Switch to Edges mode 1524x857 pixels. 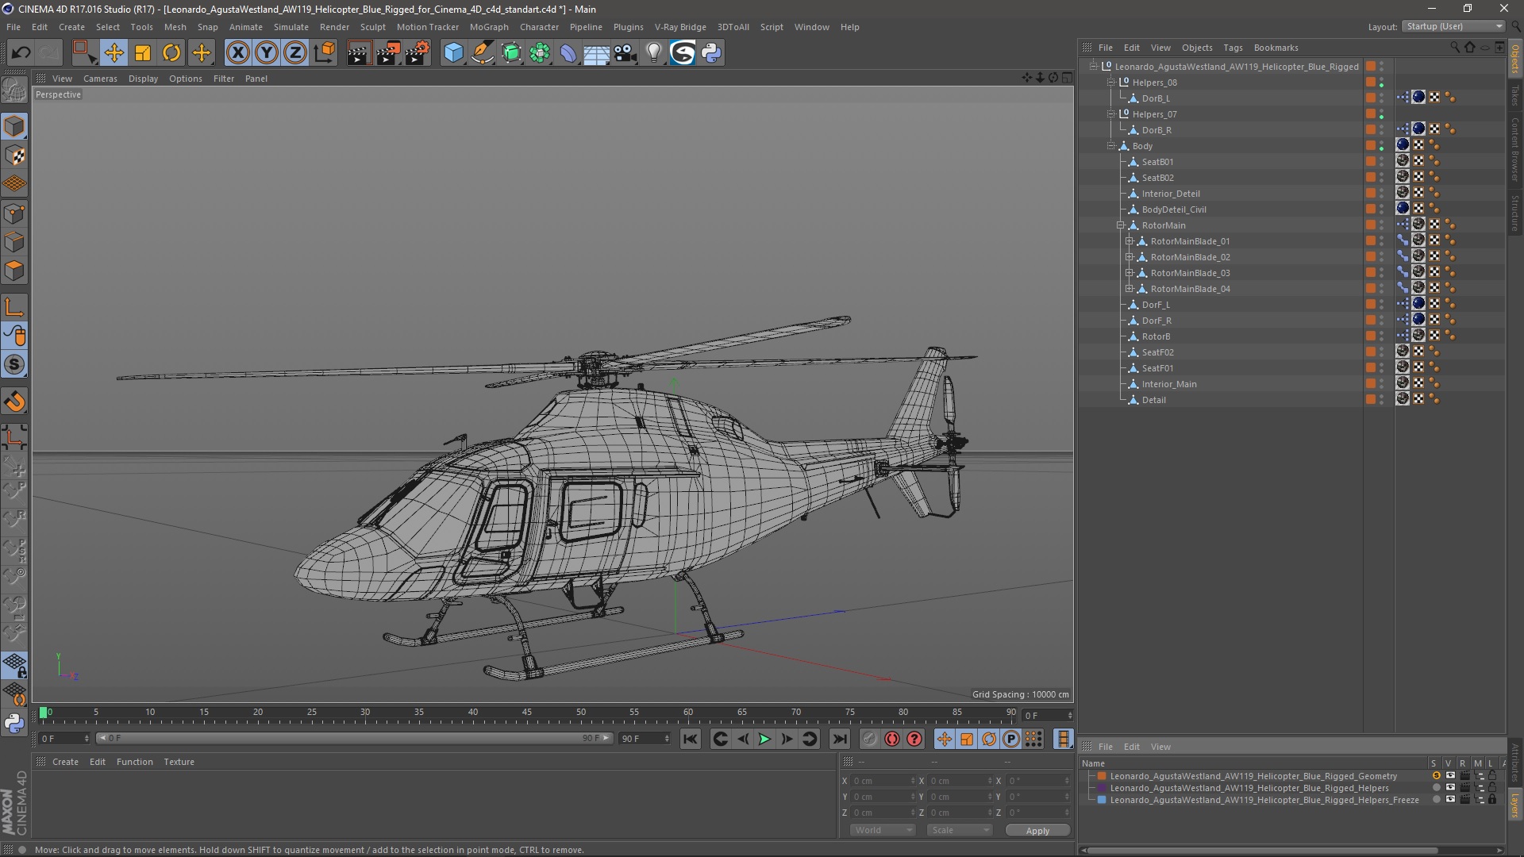pos(14,242)
